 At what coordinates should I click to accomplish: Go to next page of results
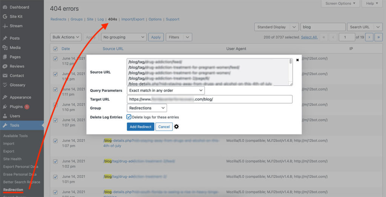coord(369,37)
